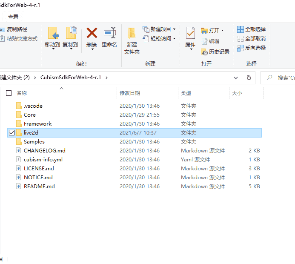Expand breadcrumb arrow after 新建文件夹 (2)

tap(35, 77)
